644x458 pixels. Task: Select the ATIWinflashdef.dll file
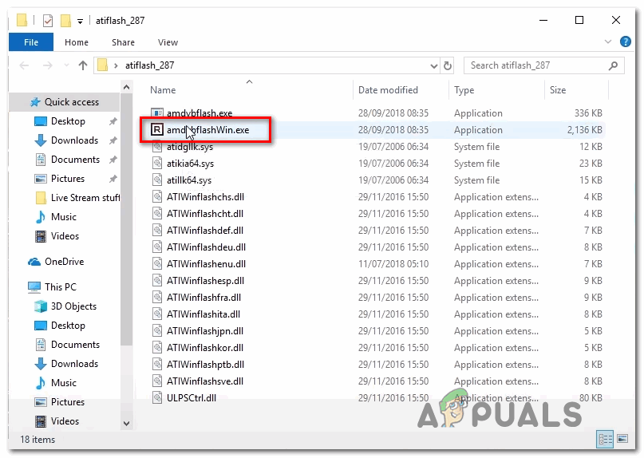[x=205, y=231]
